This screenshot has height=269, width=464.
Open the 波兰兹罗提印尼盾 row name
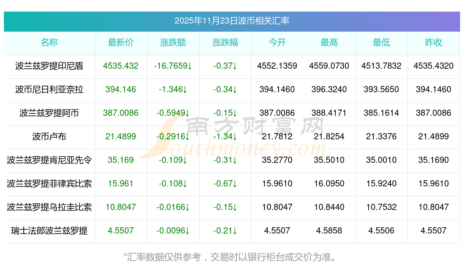pyautogui.click(x=49, y=66)
